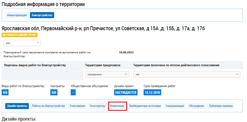This screenshot has width=247, height=122.
Task: Switch to the Конструктор tab
Action: click(x=98, y=106)
